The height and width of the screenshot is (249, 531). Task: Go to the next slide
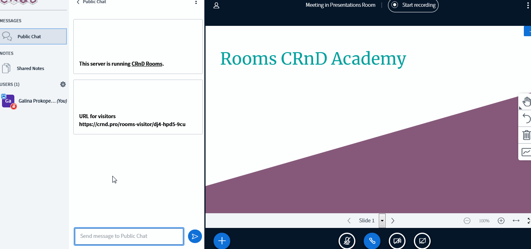(393, 220)
